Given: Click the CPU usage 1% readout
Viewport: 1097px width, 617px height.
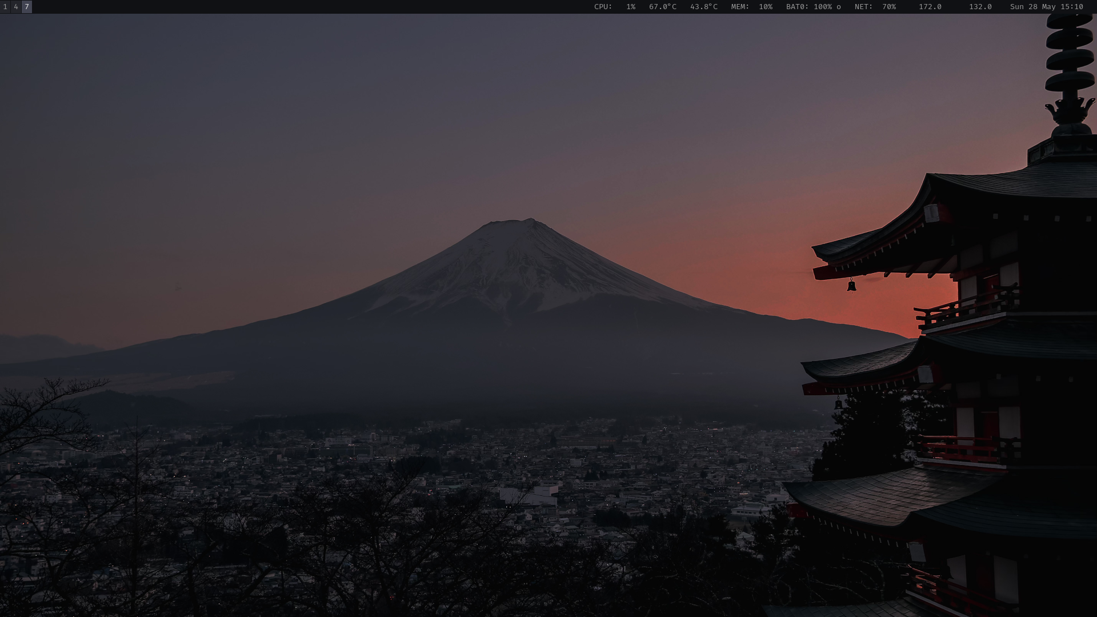Looking at the screenshot, I should pos(631,7).
